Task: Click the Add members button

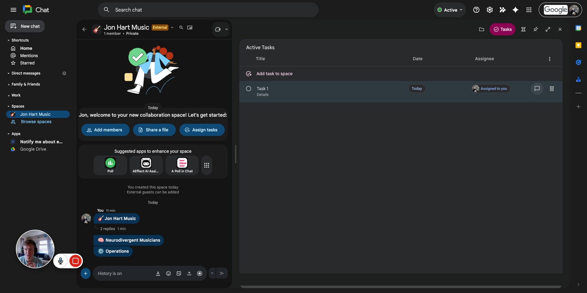Action: pos(105,130)
